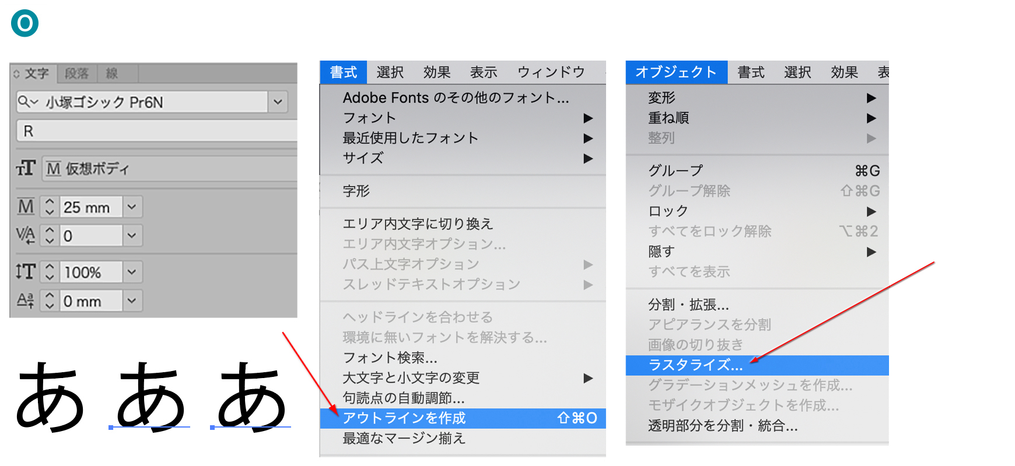Open the 0 mm baseline shift dropdown
The image size is (1015, 466).
coord(132,301)
